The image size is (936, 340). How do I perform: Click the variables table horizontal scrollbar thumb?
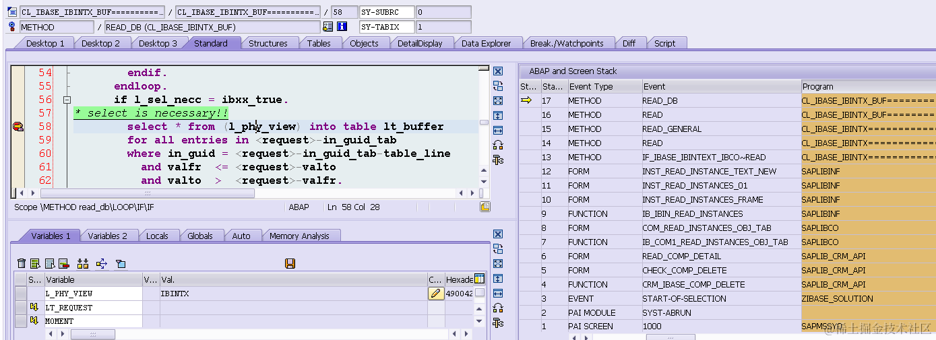[93, 334]
